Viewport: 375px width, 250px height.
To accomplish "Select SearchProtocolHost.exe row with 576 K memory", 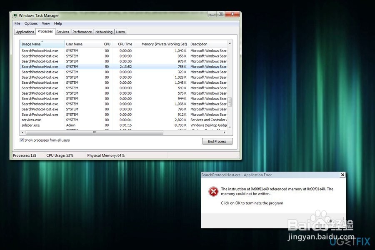I will tap(124, 93).
